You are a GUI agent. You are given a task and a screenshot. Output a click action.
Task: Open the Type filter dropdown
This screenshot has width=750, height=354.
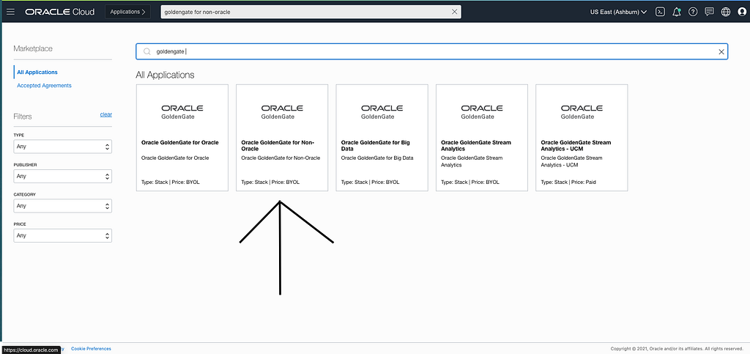point(63,147)
